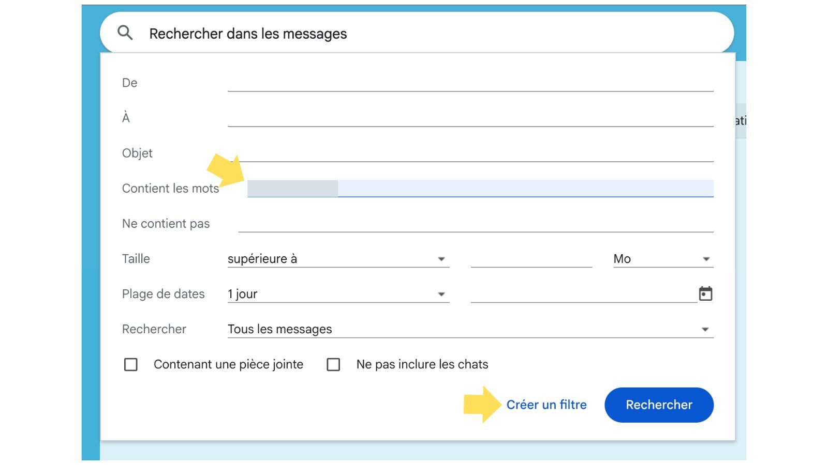This screenshot has height=465, width=828.
Task: Click the 'Contenant une pièce jointe' label
Action: pos(228,365)
